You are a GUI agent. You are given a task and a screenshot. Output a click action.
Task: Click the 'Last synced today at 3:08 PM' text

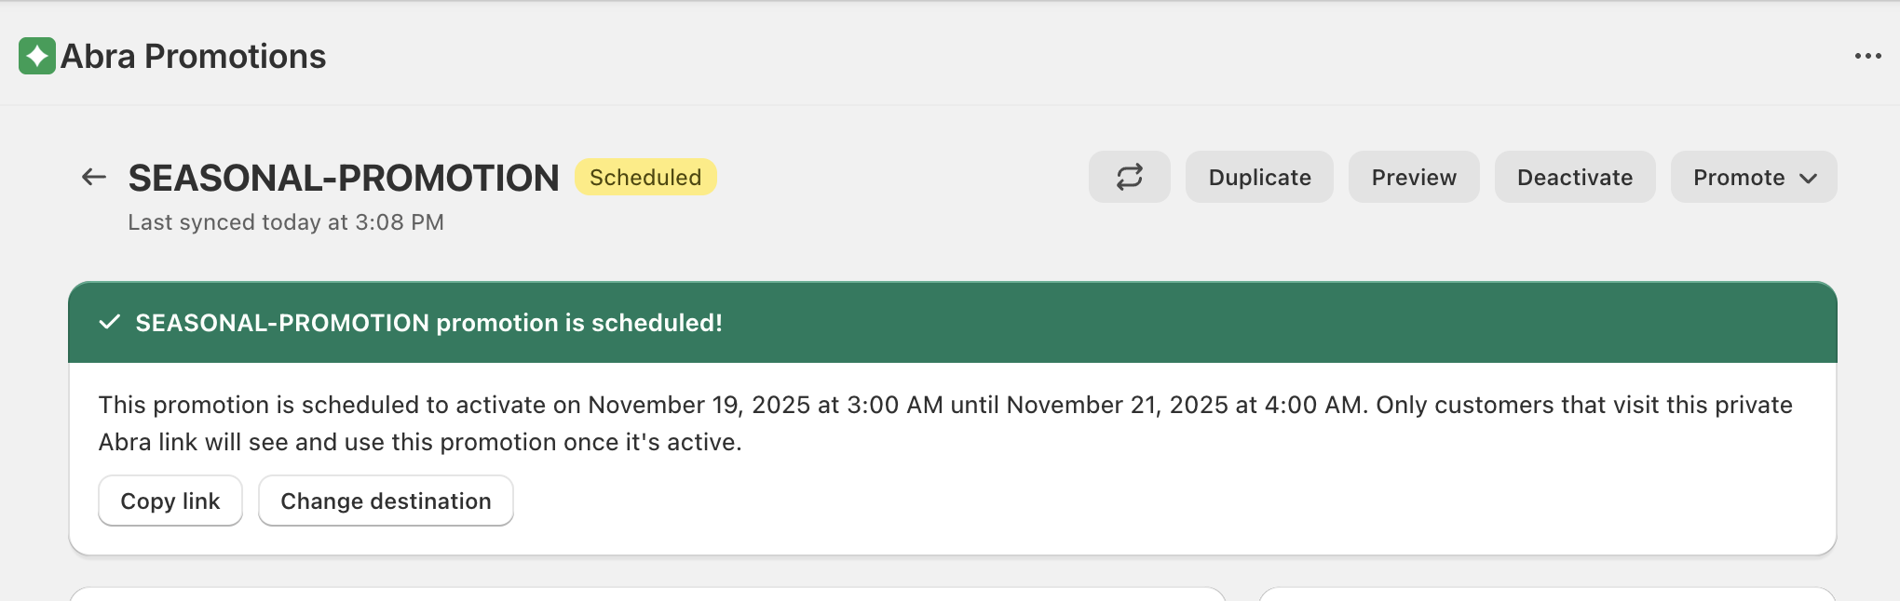(x=286, y=221)
